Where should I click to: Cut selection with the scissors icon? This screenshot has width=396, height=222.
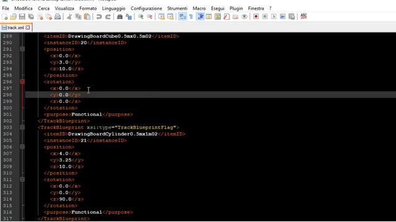tap(69, 17)
